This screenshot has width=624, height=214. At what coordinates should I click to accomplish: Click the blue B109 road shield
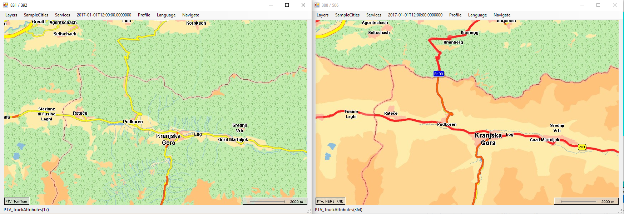(x=439, y=74)
